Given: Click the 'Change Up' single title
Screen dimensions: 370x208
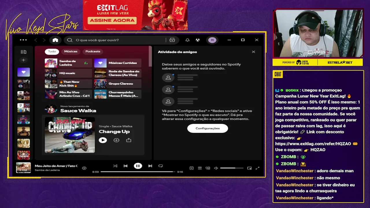Looking at the screenshot, I should 114,132.
